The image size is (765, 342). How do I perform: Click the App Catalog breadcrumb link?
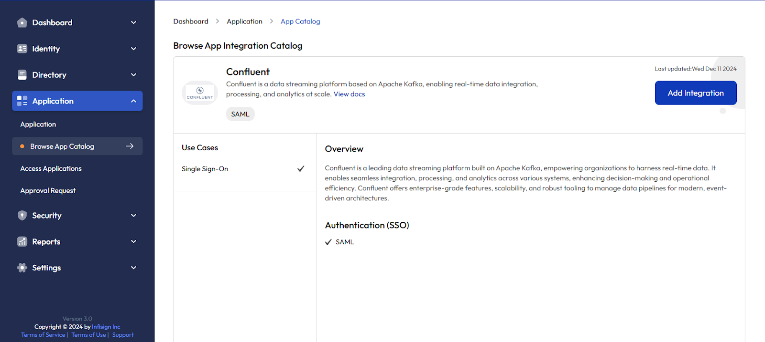(x=300, y=21)
